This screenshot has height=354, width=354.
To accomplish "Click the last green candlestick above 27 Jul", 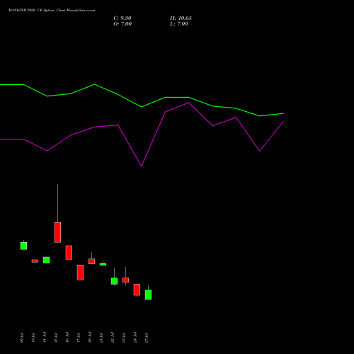I will [x=148, y=295].
